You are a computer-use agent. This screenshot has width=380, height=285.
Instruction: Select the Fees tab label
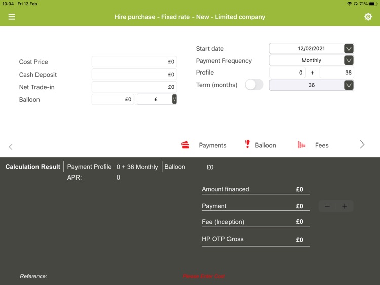322,145
